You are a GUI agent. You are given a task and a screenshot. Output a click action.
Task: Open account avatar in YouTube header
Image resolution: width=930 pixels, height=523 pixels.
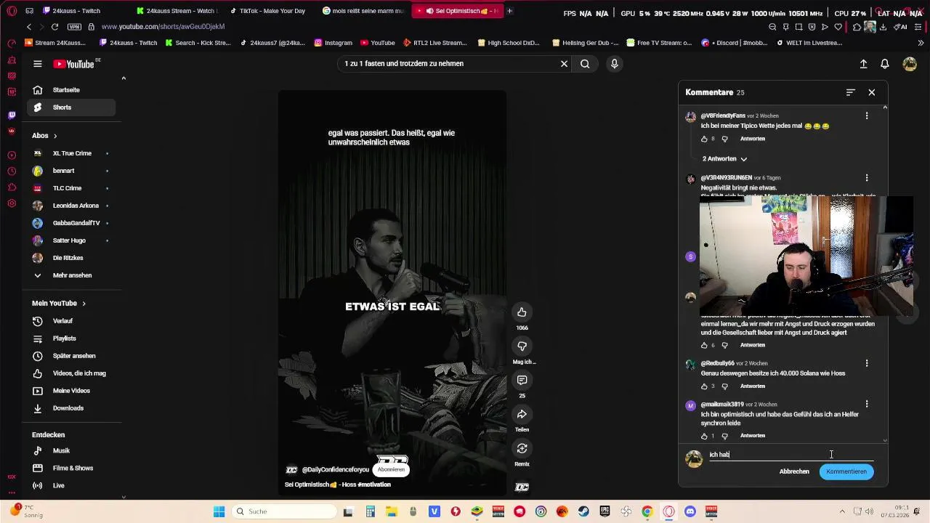pyautogui.click(x=910, y=64)
